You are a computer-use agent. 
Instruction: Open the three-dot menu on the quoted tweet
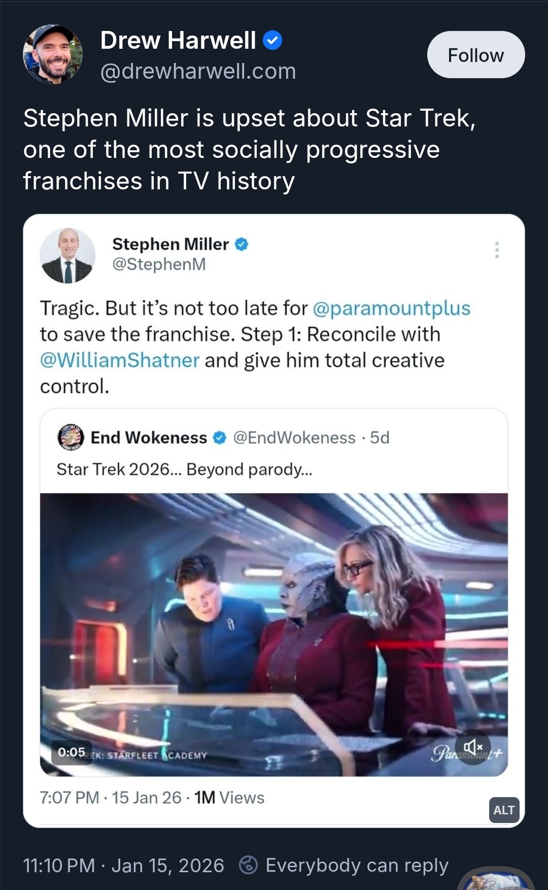click(497, 250)
